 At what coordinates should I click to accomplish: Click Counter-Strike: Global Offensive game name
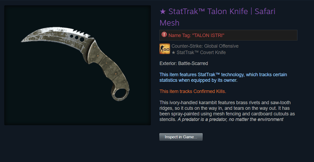[x=205, y=46]
